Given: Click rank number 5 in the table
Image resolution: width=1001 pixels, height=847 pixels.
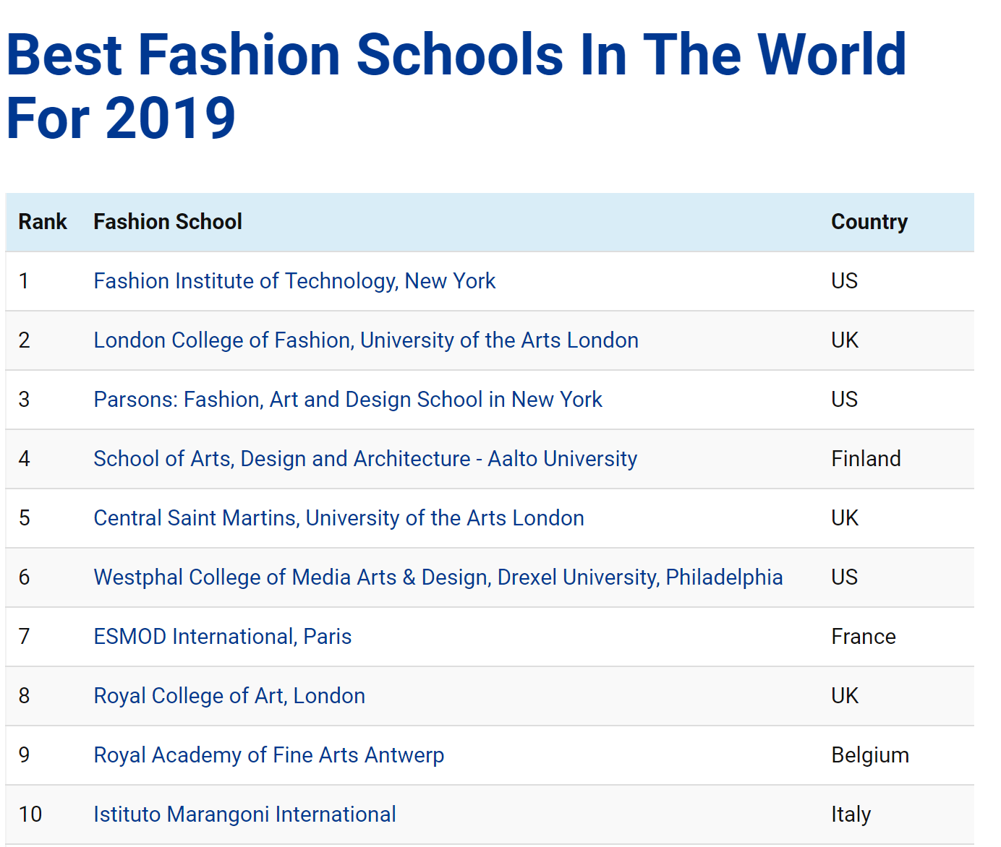Looking at the screenshot, I should (25, 518).
